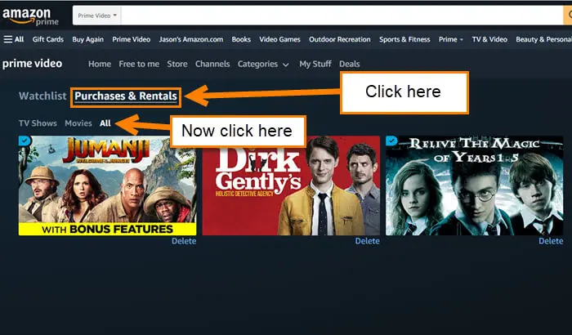The height and width of the screenshot is (335, 572).
Task: Filter by Movies
Action: point(78,123)
